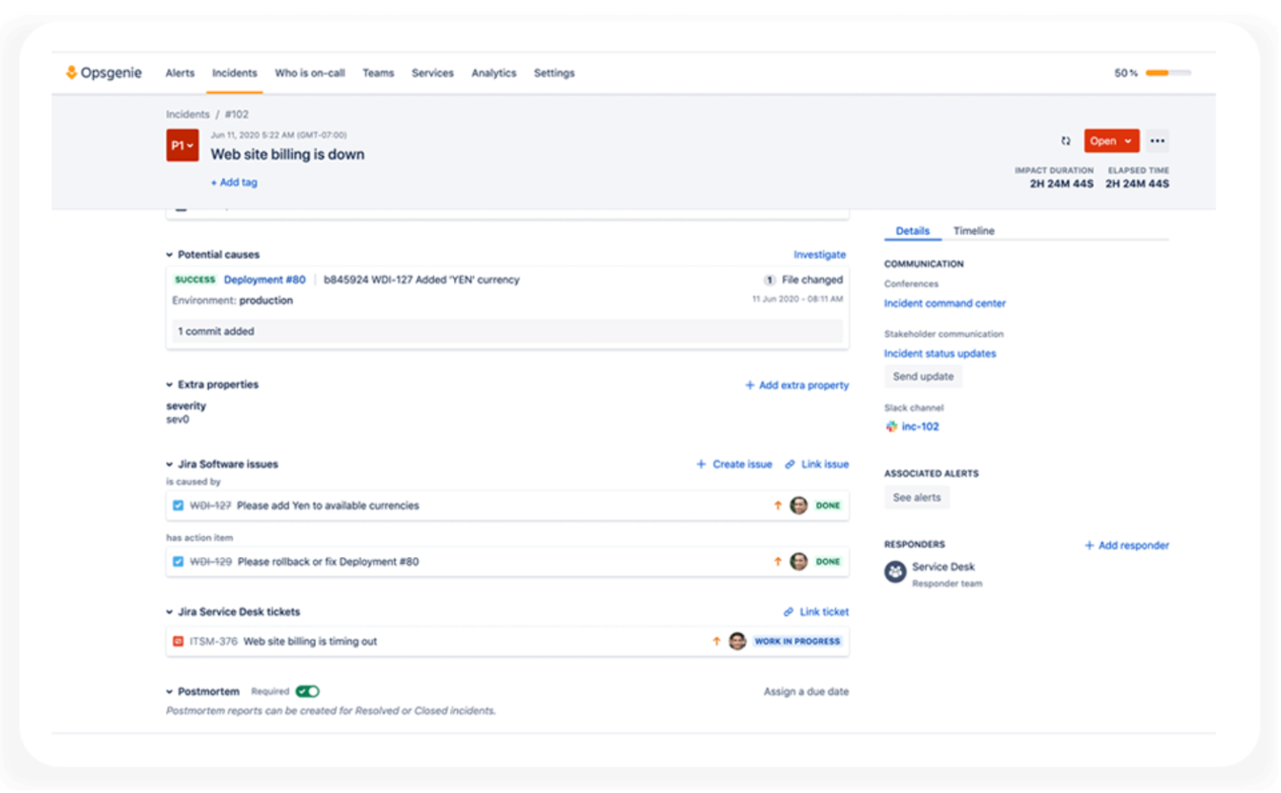Click the 'Web site billing is down' title

click(x=288, y=154)
